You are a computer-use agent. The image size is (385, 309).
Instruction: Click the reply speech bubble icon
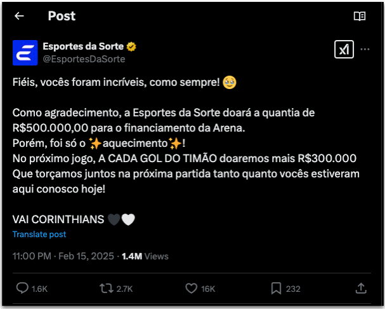click(x=22, y=288)
